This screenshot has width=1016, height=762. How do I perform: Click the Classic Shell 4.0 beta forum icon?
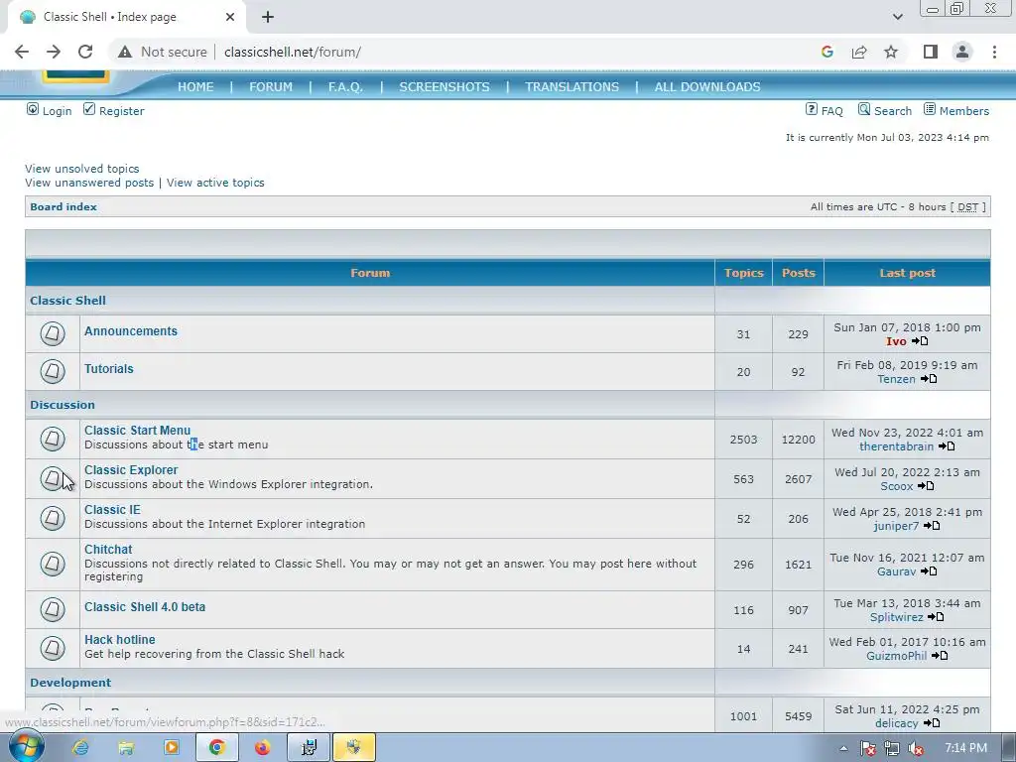coord(53,609)
